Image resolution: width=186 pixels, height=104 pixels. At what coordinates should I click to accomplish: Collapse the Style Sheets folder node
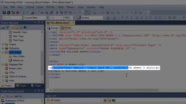3,52
